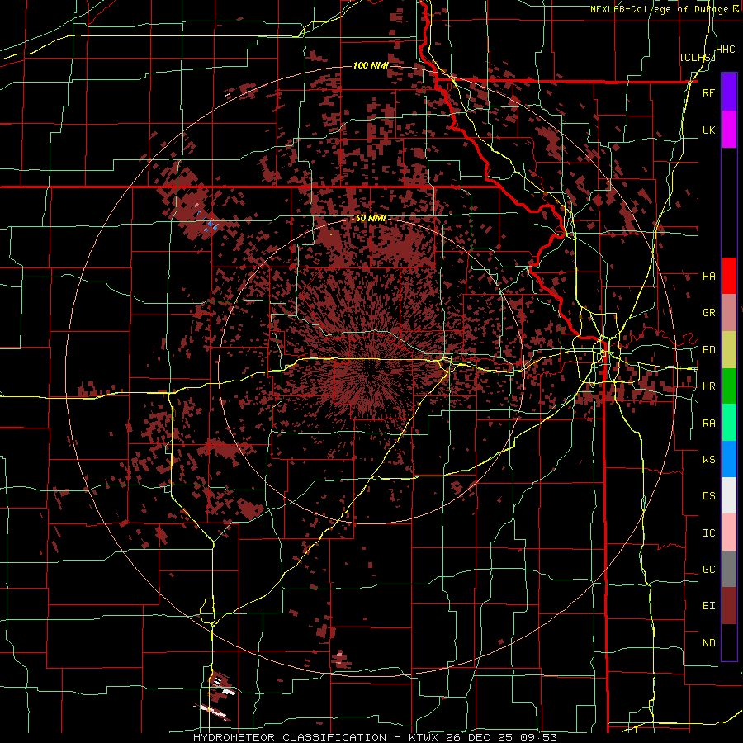
Task: Click the ND black legend swatch
Action: pos(729,642)
